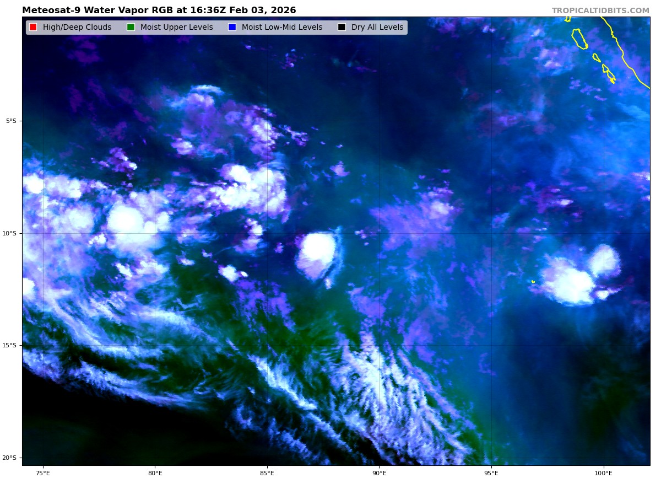This screenshot has height=478, width=661.
Task: Click the 20°S latitude axis label
Action: (x=10, y=458)
